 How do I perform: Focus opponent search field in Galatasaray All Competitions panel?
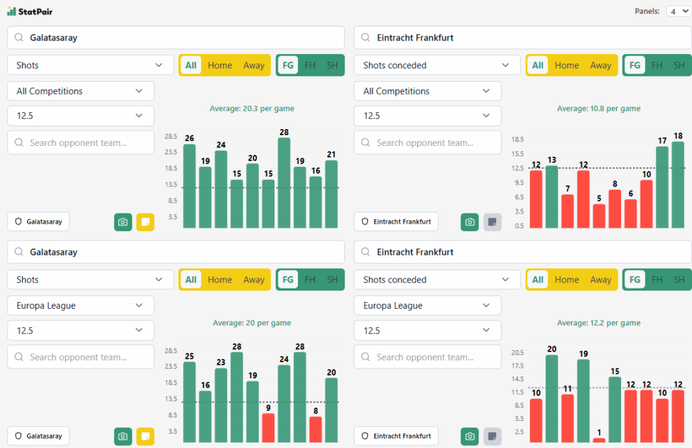(81, 143)
